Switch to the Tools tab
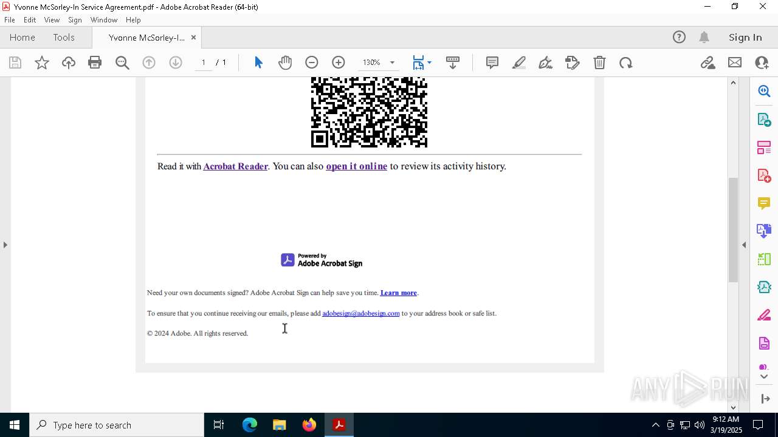 pos(64,38)
